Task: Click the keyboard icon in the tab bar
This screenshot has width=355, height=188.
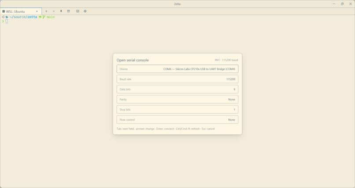Action: (x=78, y=11)
